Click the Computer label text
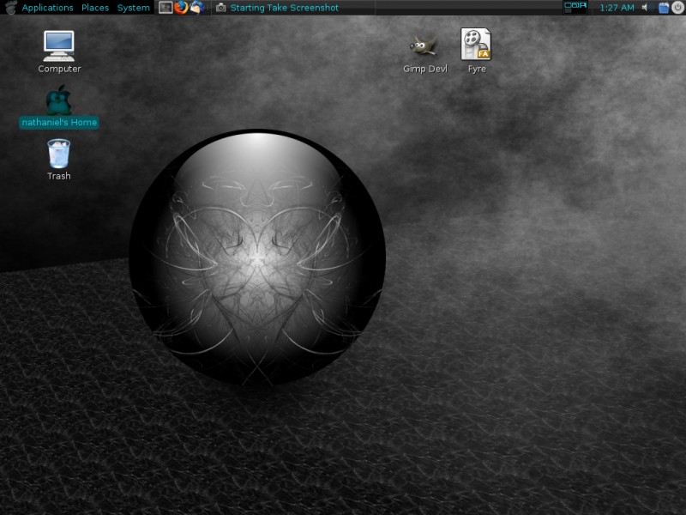 tap(59, 69)
